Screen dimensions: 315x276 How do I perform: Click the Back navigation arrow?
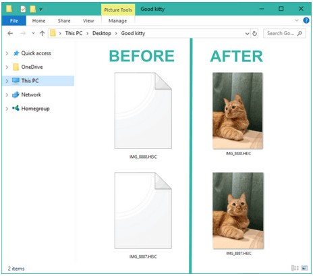click(x=10, y=34)
